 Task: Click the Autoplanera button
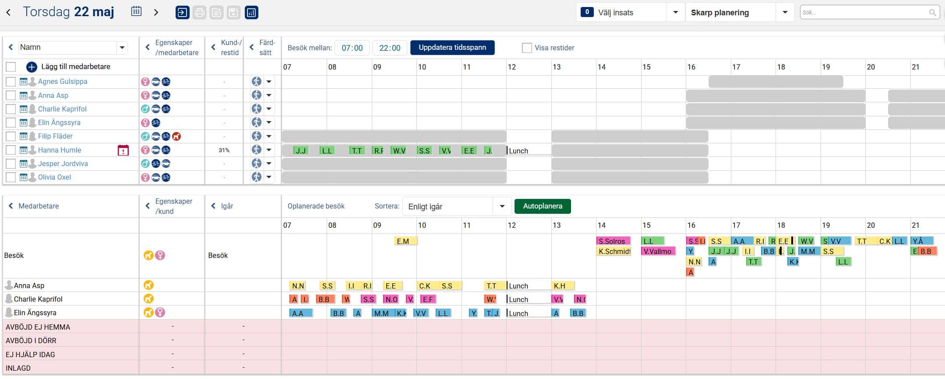tap(542, 206)
